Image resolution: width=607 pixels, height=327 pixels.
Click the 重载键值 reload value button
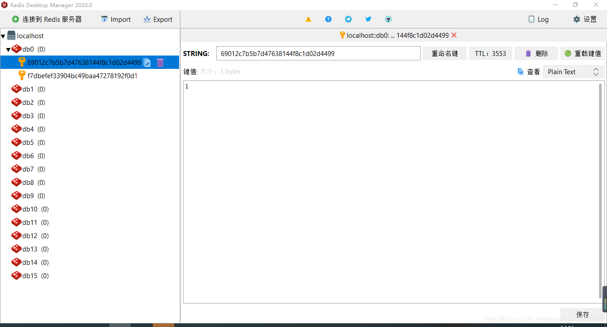(x=583, y=53)
